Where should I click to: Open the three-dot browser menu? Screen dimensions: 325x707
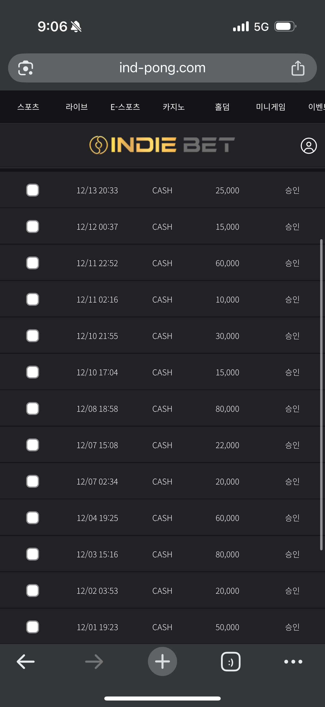293,661
